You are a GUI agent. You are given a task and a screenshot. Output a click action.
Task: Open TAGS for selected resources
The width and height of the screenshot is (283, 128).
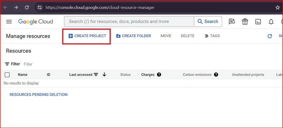click(212, 36)
